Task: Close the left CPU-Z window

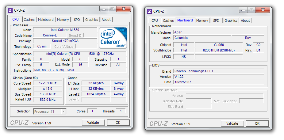Action: [x=124, y=9]
